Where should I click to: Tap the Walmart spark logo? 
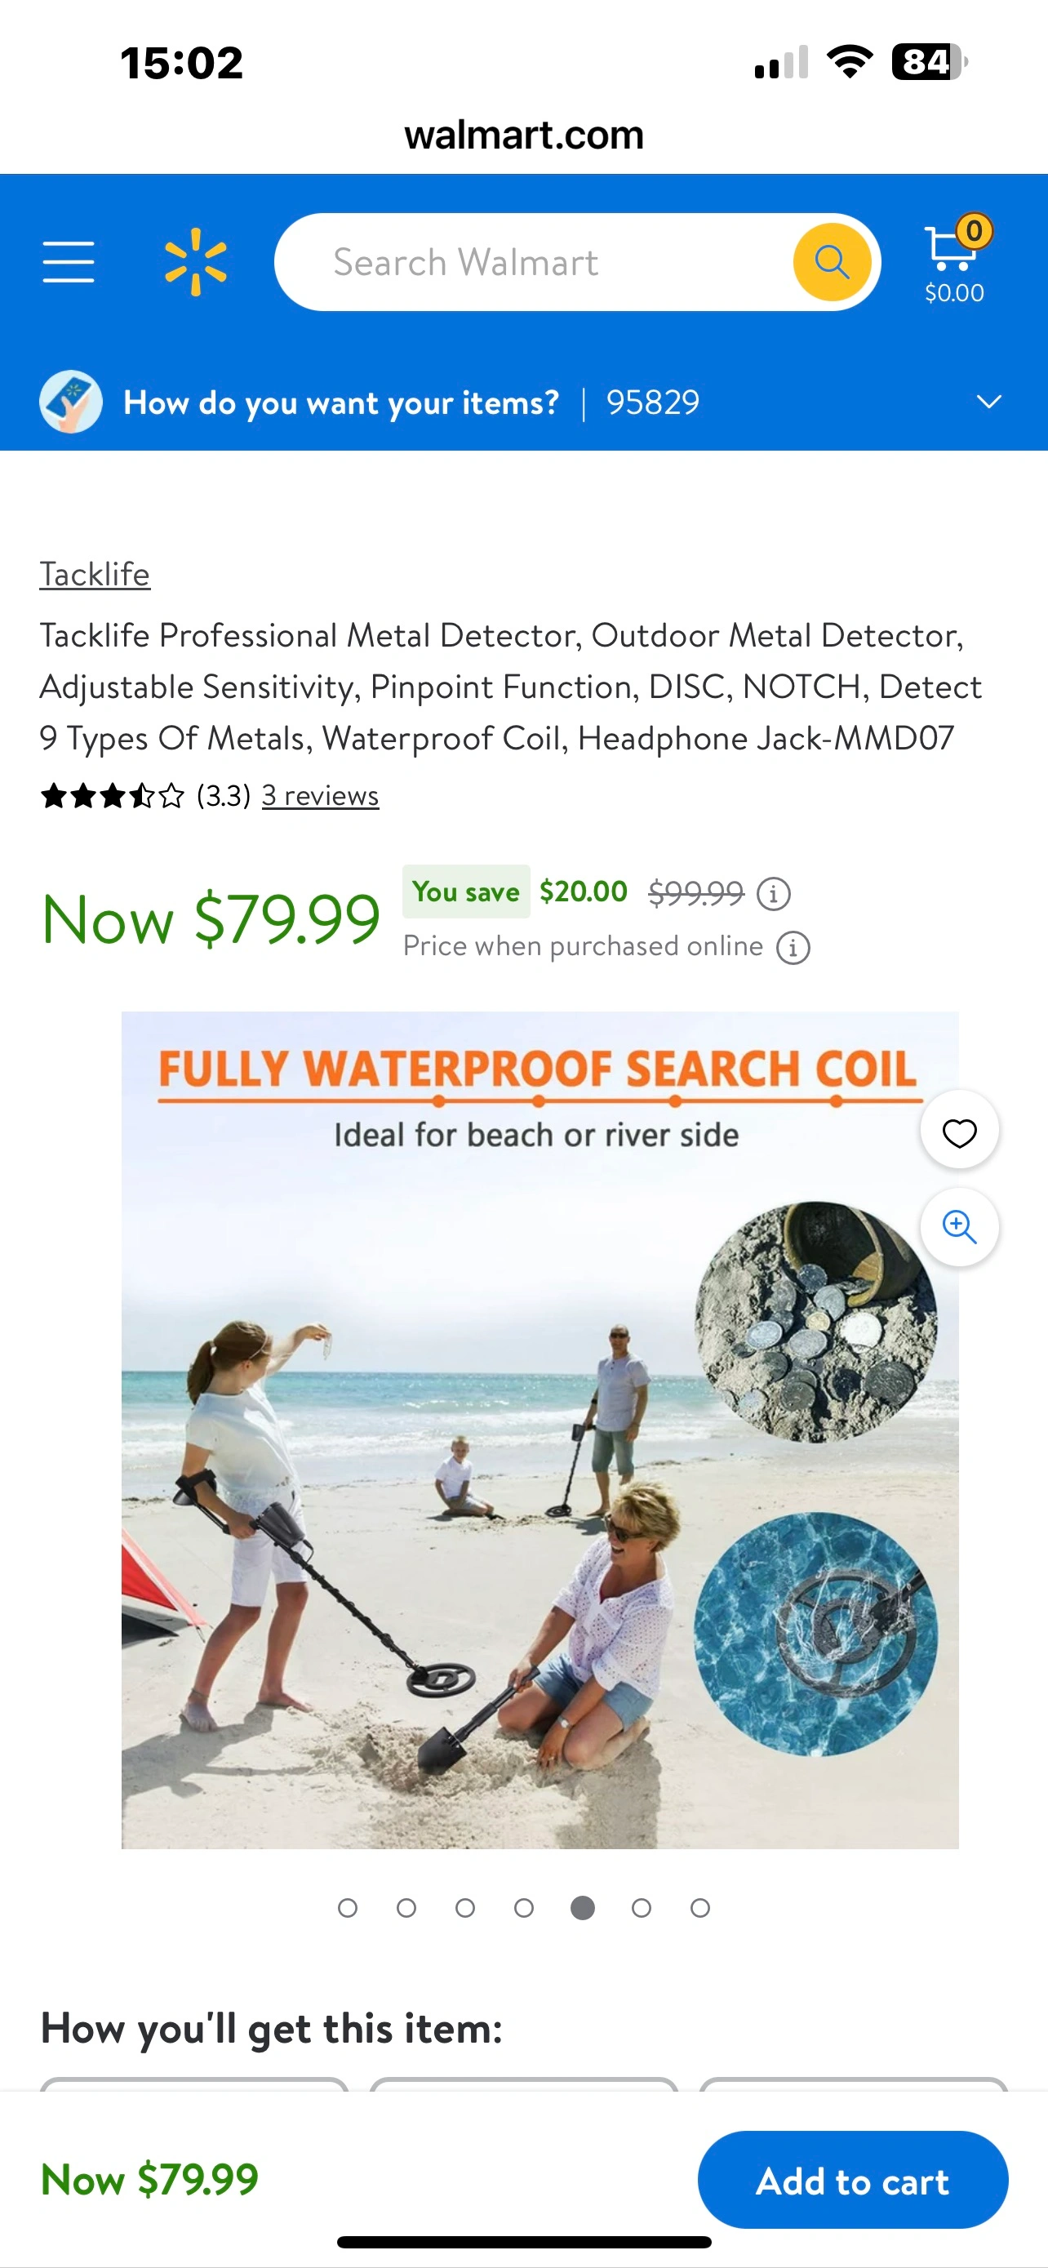195,262
